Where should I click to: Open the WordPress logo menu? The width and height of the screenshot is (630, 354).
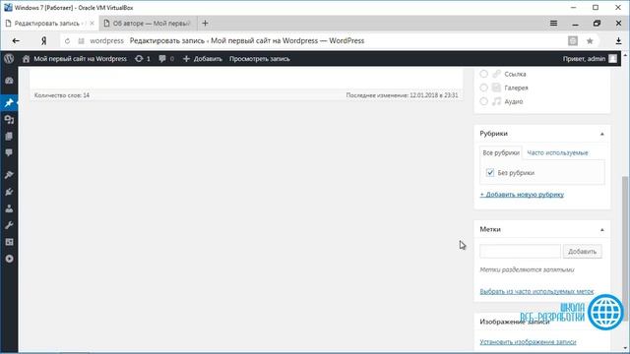coord(9,59)
